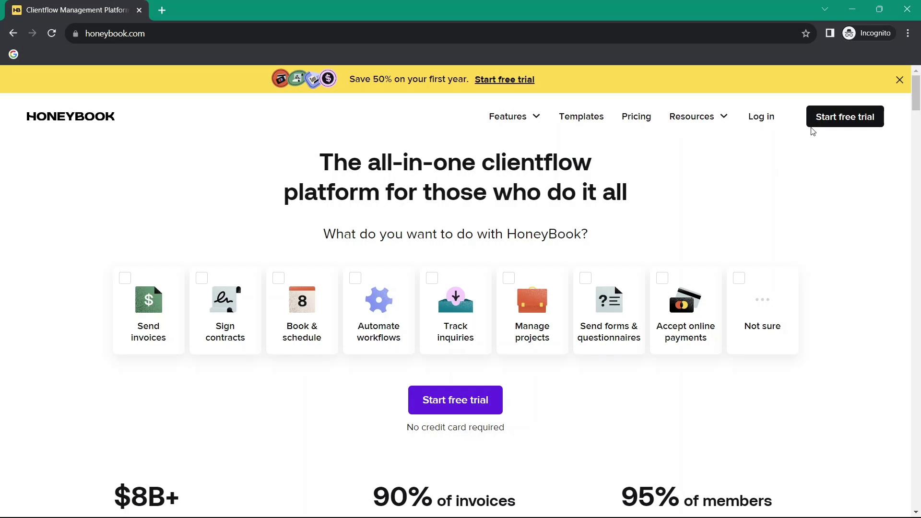Click the Automate workflows icon
Screen dimensions: 921x518
tap(378, 299)
